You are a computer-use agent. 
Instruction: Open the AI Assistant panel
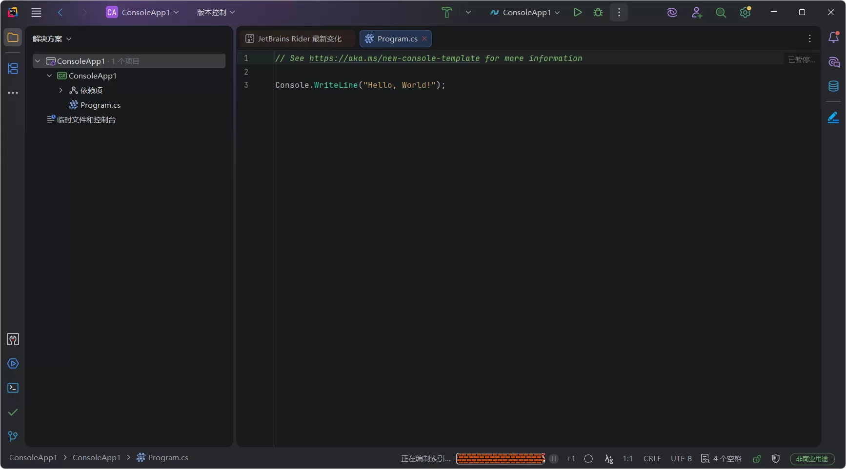834,62
